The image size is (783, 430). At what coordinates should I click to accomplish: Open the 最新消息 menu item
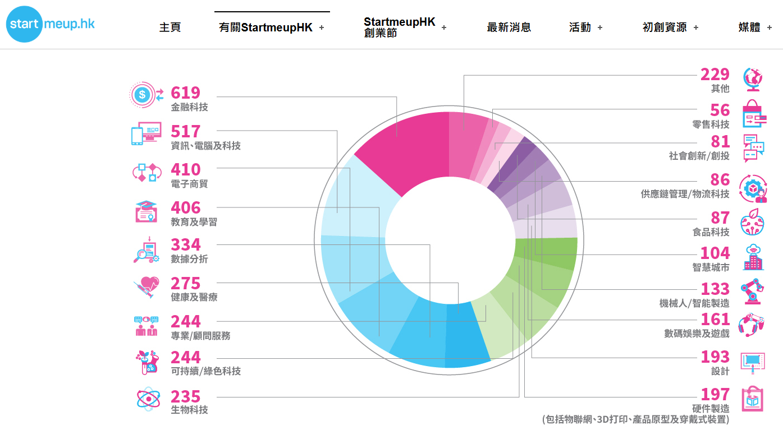coord(509,27)
